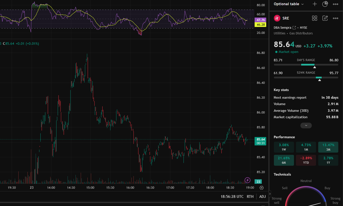This screenshot has height=206, width=343.
Task: Open timezone menu at 18:56:28 UTC
Action: 232,197
